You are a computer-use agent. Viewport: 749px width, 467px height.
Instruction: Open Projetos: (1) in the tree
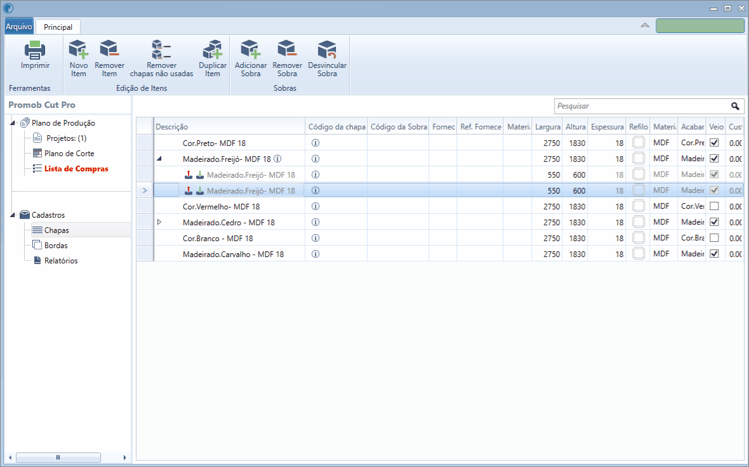click(x=67, y=138)
